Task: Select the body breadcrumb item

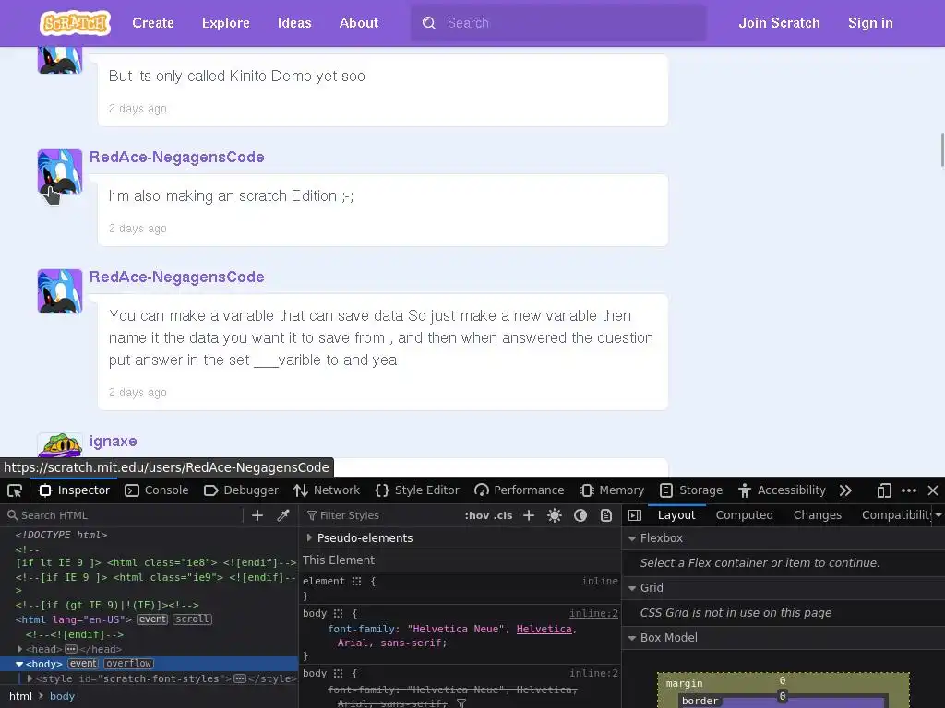Action: pos(62,696)
